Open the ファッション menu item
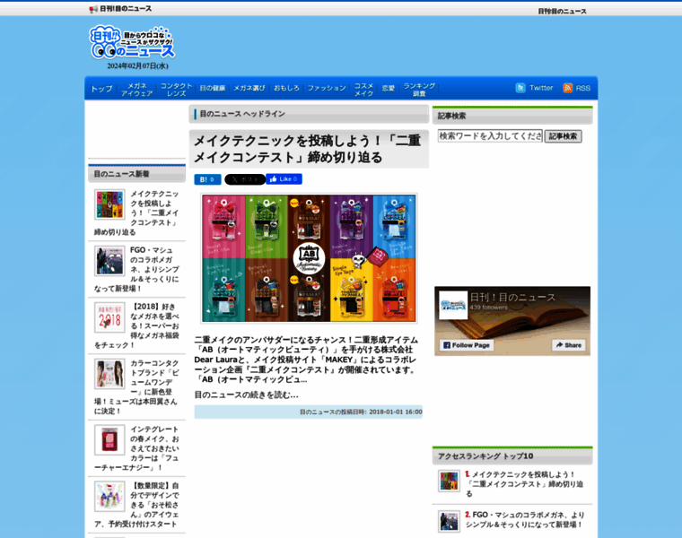Viewport: 682px width, 538px height. click(327, 88)
